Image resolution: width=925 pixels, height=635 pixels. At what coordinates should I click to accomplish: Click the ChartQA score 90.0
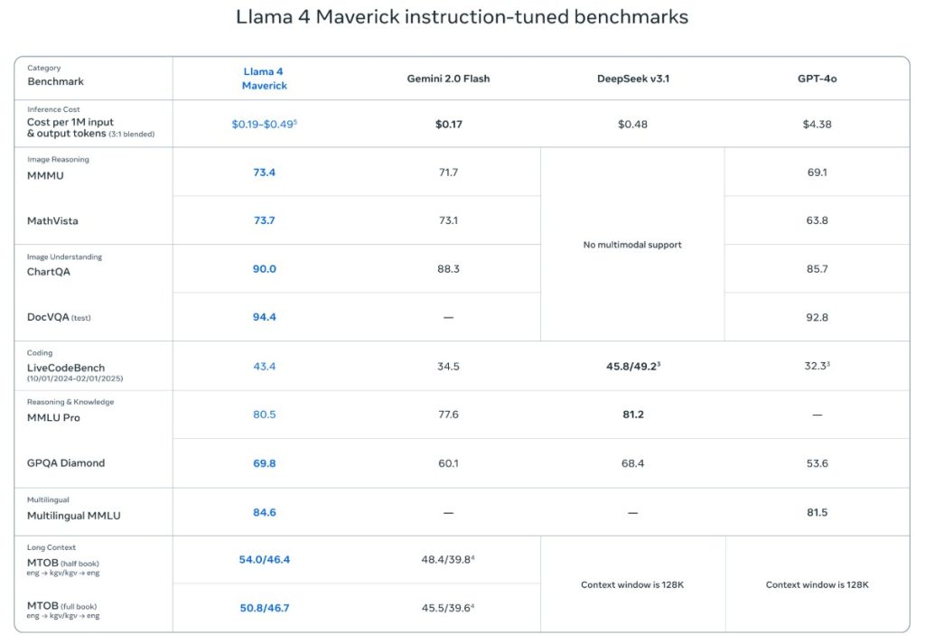(264, 269)
